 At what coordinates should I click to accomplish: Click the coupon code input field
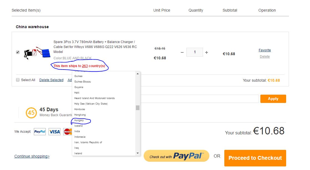pos(199,99)
